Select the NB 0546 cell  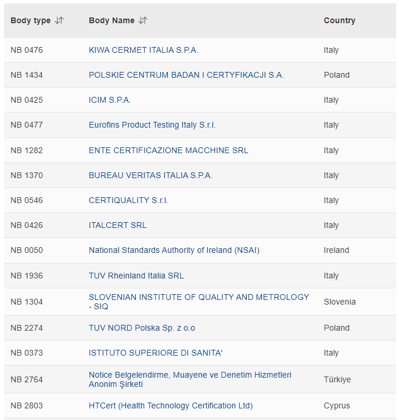click(x=27, y=200)
